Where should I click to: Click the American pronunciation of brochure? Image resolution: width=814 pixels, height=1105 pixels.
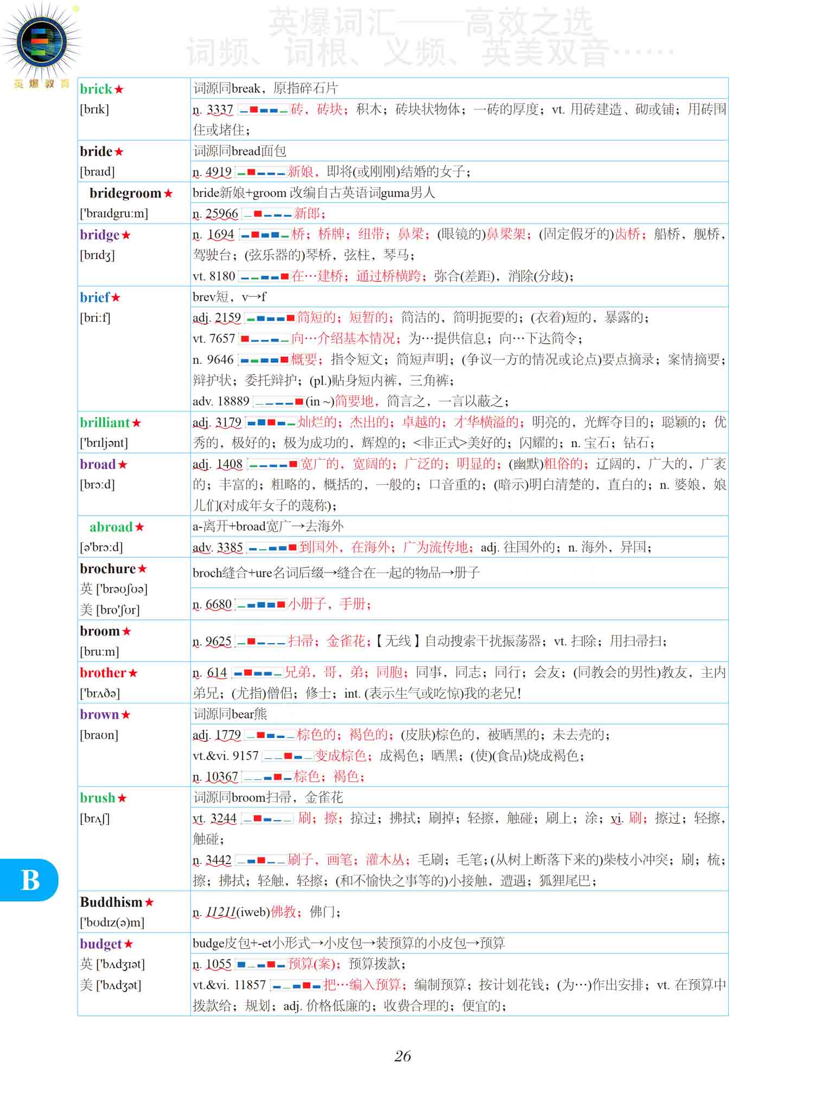click(x=110, y=610)
